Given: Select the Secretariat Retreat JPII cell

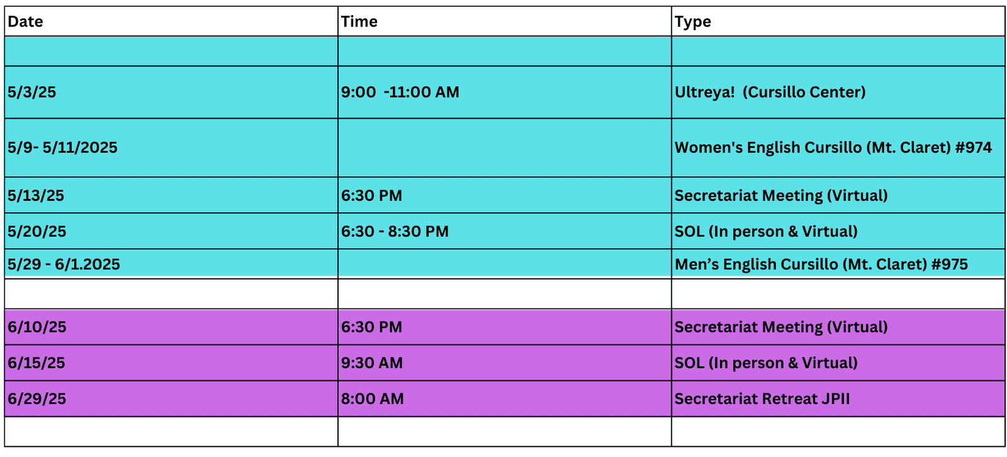Looking at the screenshot, I should (838, 398).
